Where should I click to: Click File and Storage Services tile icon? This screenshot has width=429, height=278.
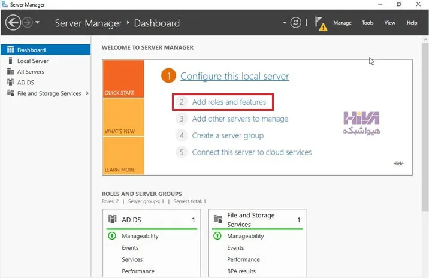[x=218, y=219]
